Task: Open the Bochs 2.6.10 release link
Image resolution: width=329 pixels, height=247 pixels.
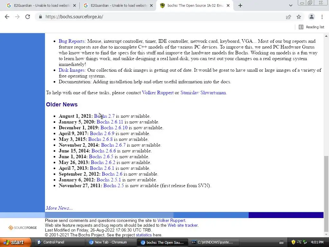Action: point(114,128)
